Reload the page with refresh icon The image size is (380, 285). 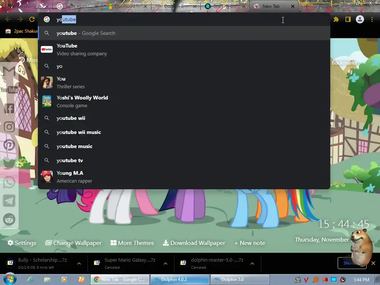32,19
